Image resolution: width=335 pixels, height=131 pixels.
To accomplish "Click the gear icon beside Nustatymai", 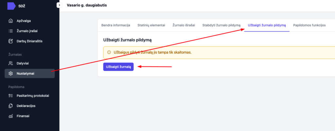I will coord(10,73).
